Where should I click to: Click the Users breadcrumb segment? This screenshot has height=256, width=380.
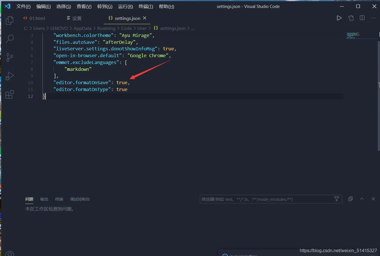pos(39,28)
